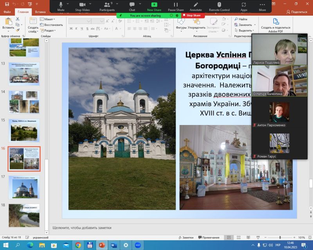The height and width of the screenshot is (250, 313).
Task: Open Zoom Chat panel
Action: pos(132,5)
